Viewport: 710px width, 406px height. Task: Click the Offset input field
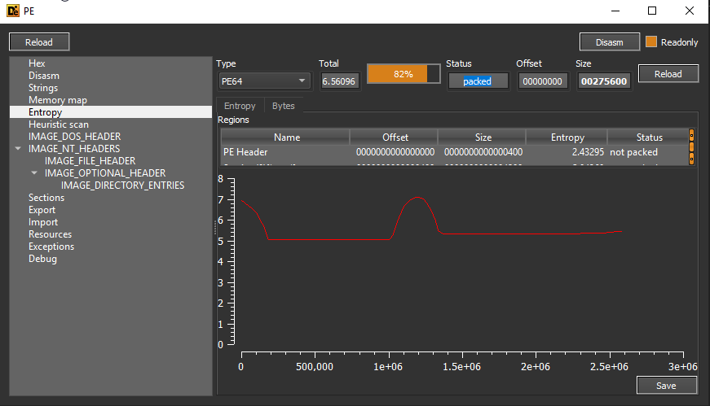(542, 81)
